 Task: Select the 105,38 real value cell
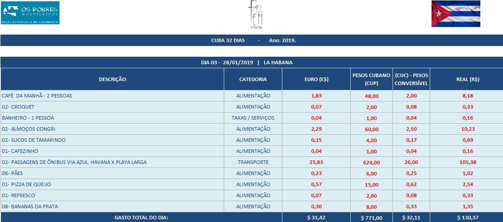(466, 163)
